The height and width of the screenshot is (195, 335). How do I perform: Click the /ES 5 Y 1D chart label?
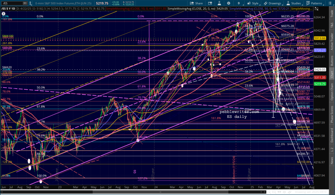click(8, 9)
